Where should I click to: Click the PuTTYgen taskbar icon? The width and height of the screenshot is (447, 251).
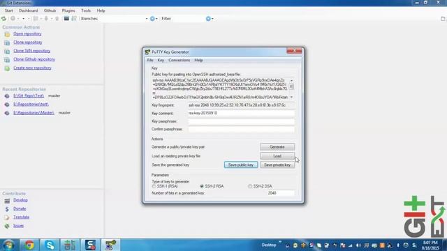coord(110,245)
